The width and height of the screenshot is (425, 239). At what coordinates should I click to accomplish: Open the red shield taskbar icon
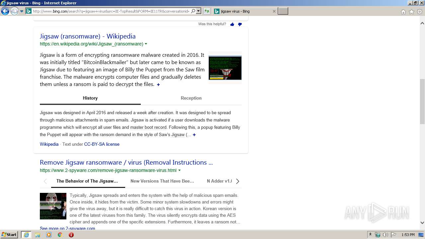(x=71, y=235)
